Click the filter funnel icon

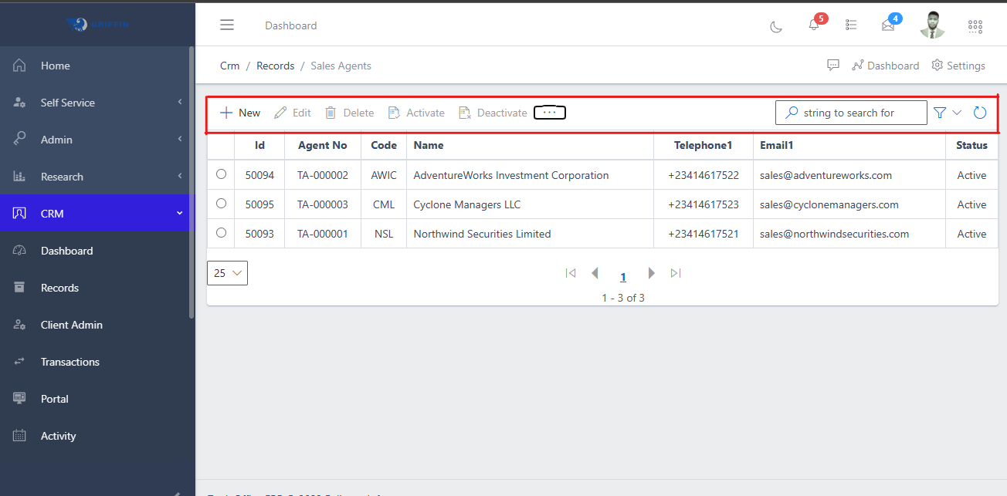pyautogui.click(x=940, y=113)
